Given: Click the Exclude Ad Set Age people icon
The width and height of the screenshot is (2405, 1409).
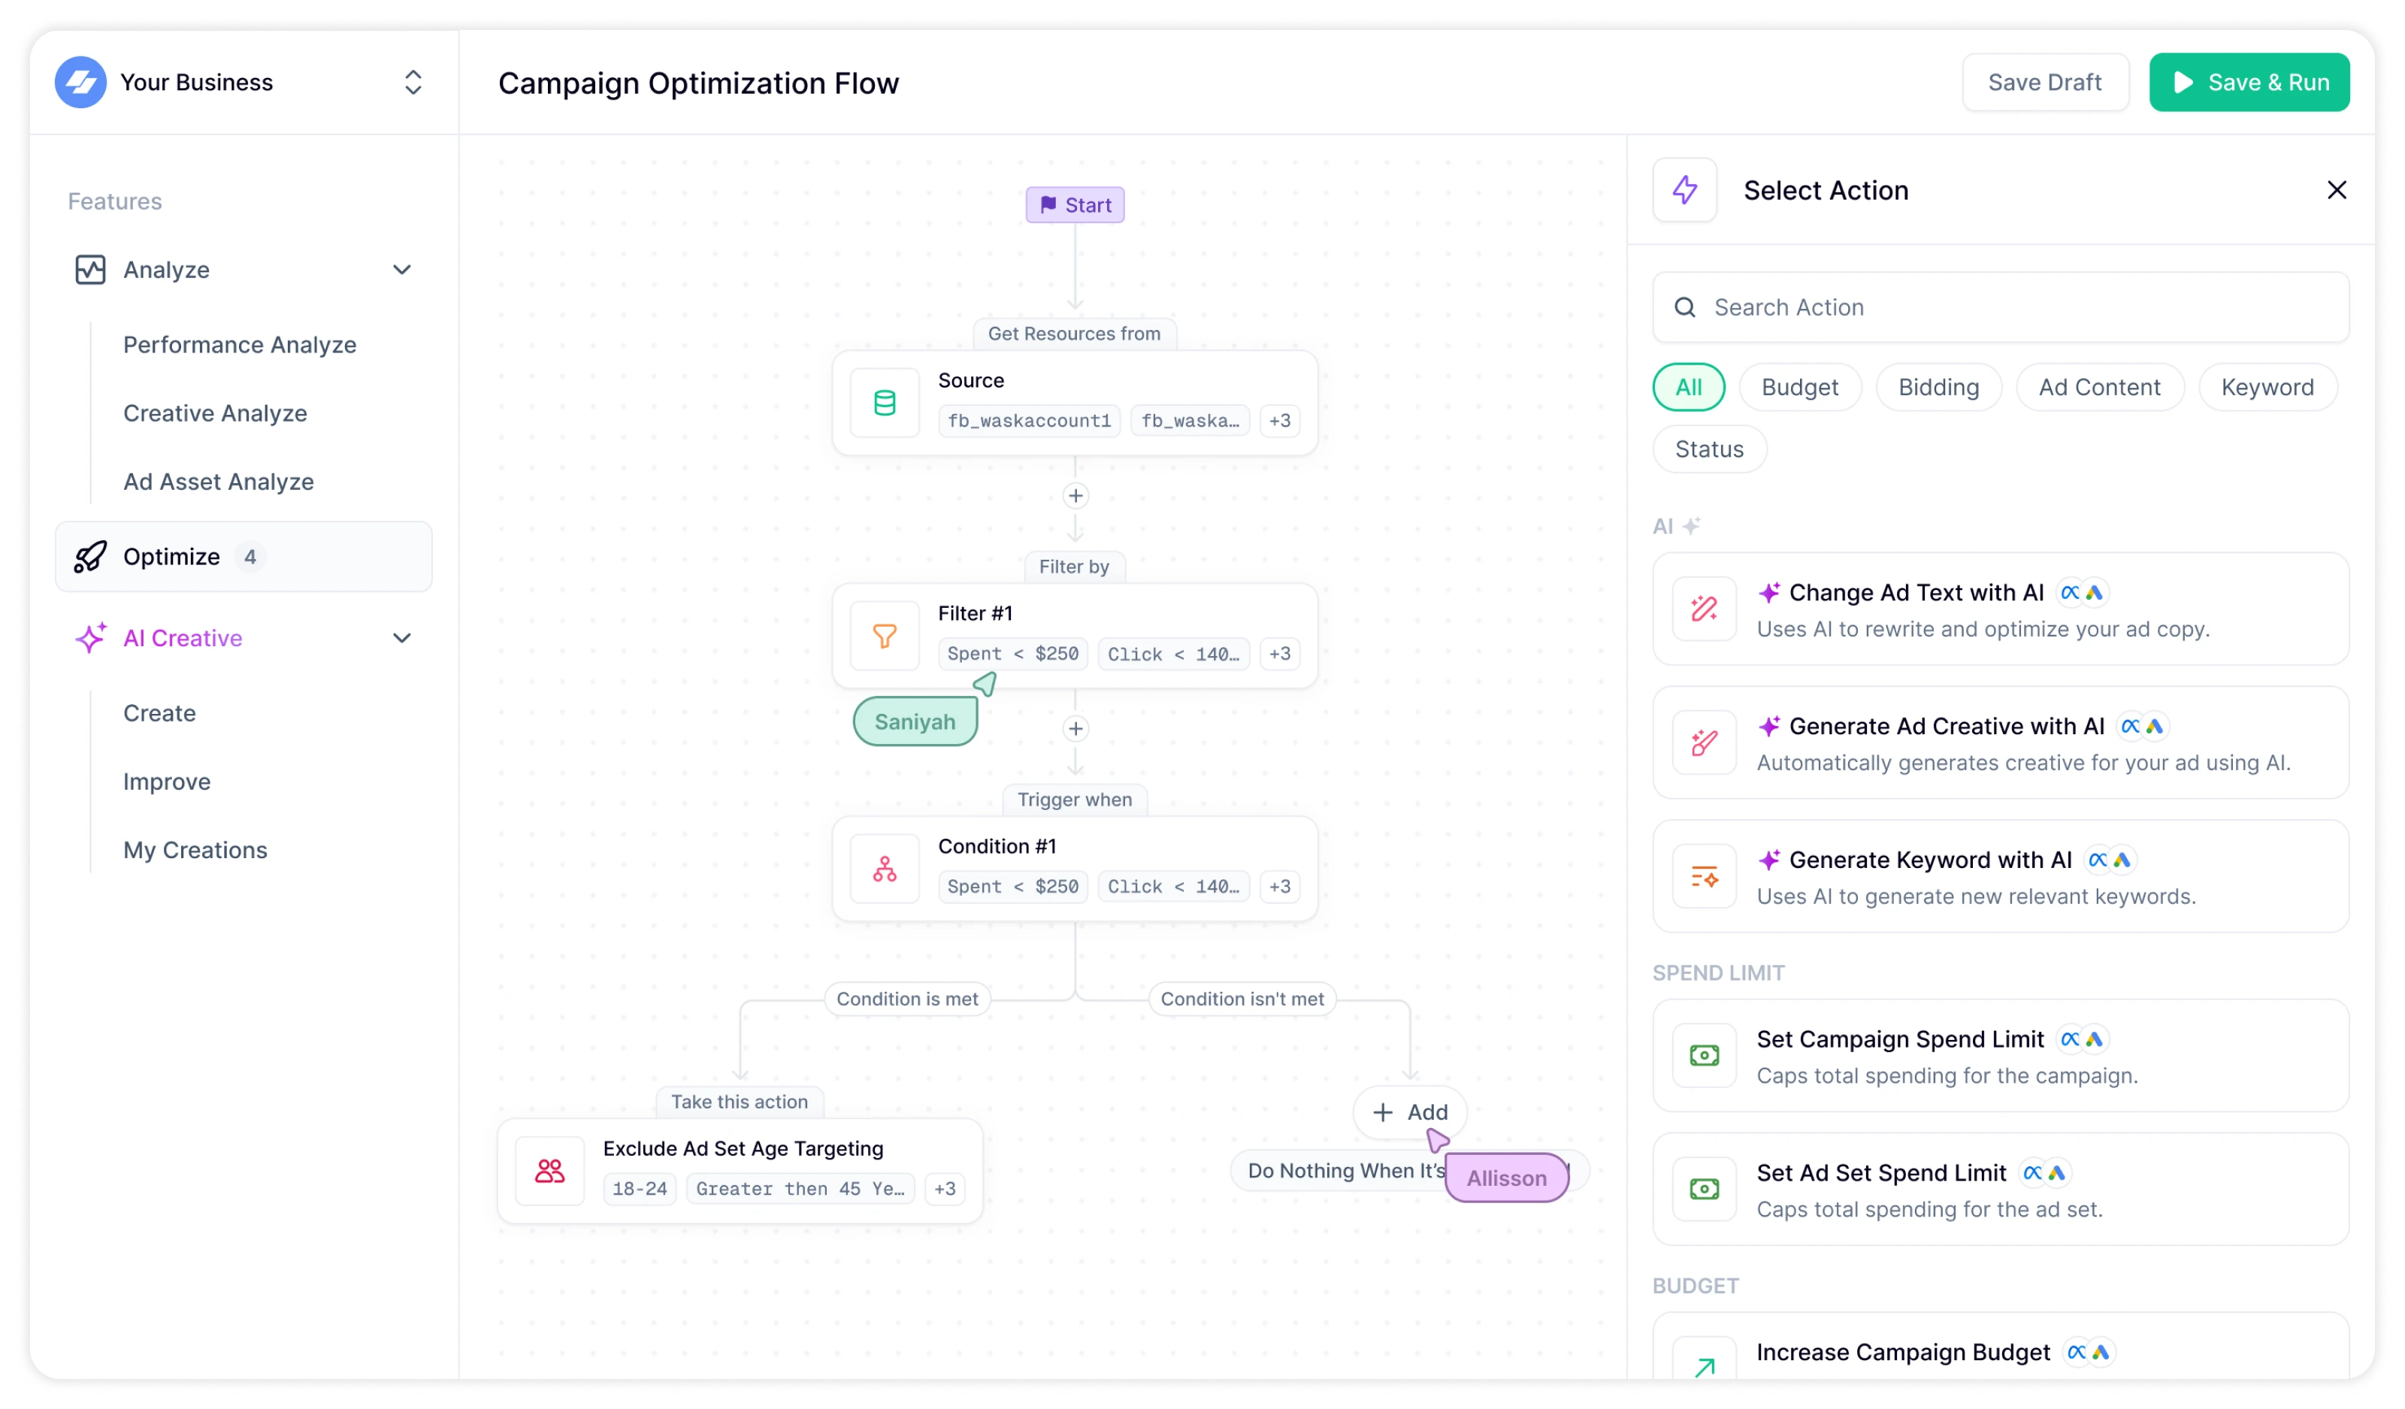Looking at the screenshot, I should point(549,1171).
